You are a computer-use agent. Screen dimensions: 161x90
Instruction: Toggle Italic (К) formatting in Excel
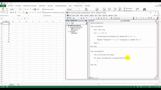point(13,12)
